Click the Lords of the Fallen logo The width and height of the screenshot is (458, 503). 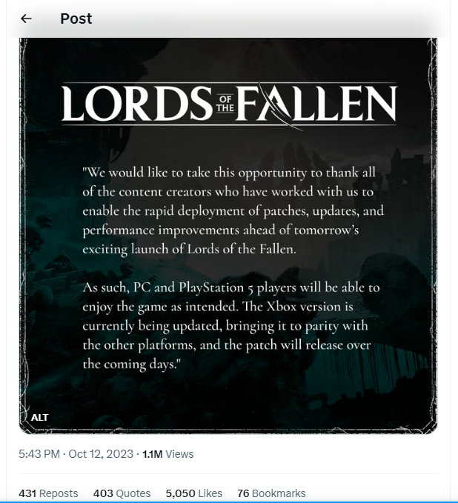tap(229, 104)
